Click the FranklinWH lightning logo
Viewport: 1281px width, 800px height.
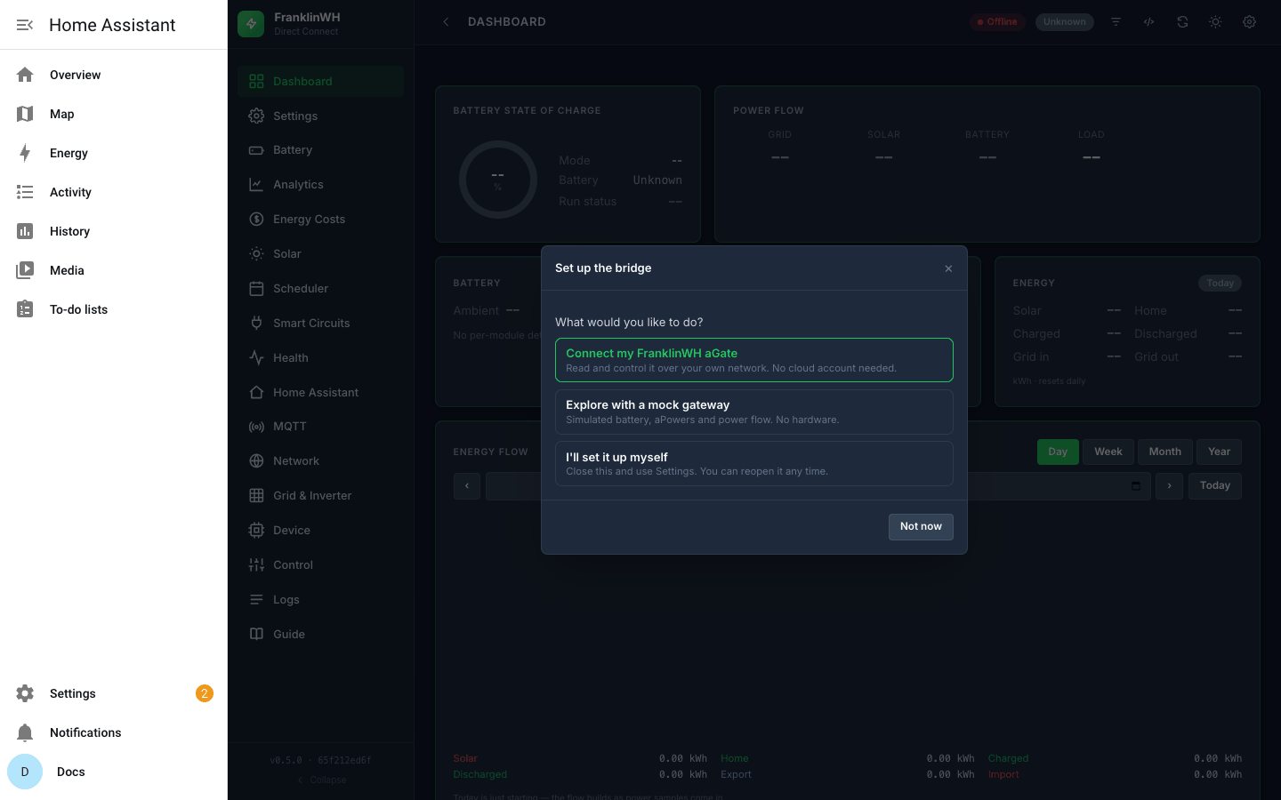coord(251,24)
